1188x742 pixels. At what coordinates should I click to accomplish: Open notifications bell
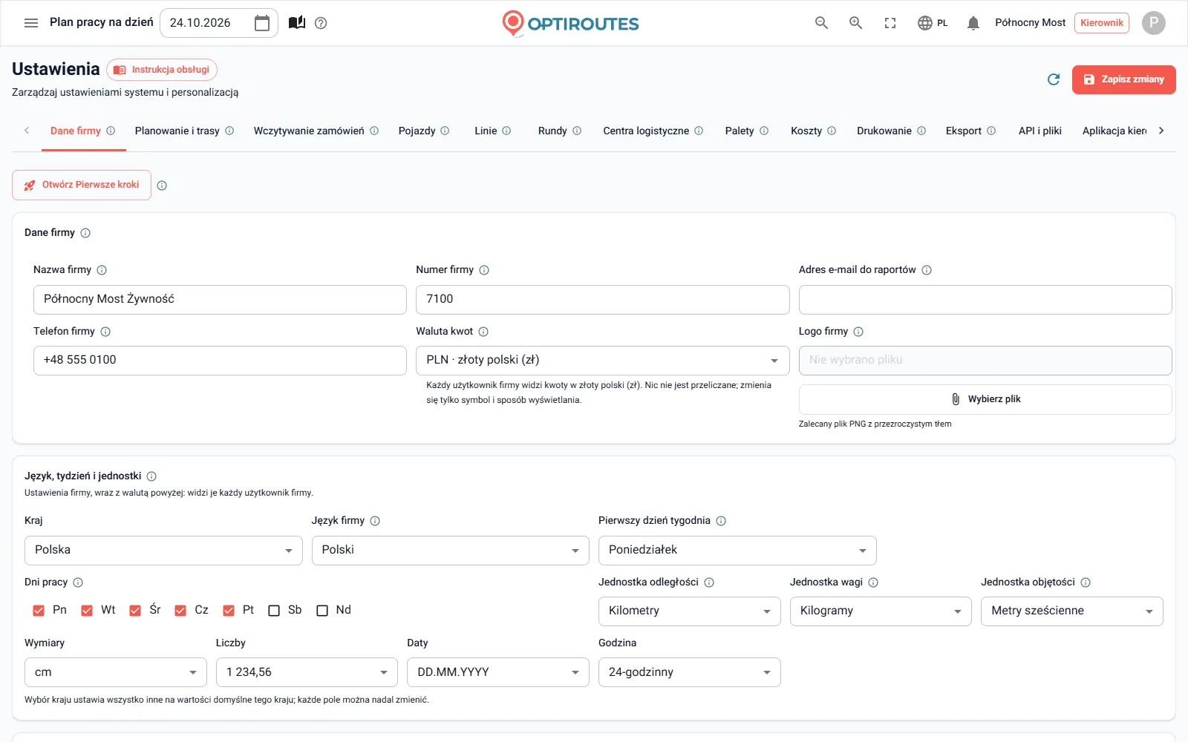pyautogui.click(x=973, y=23)
